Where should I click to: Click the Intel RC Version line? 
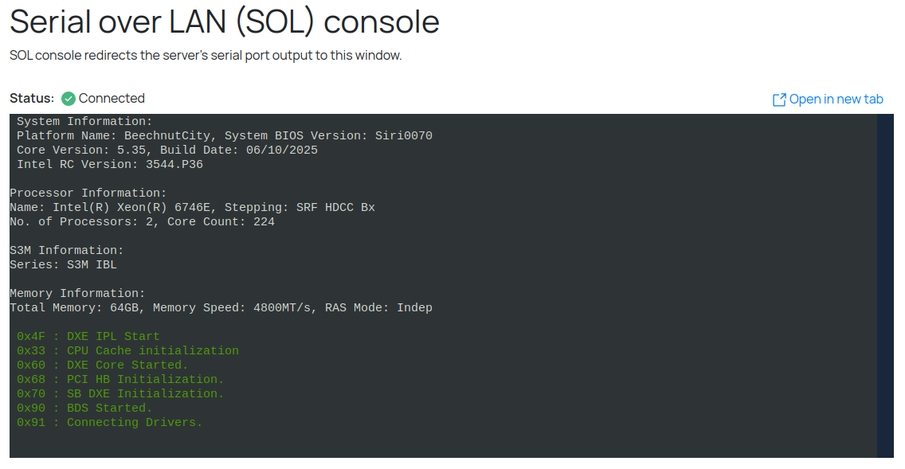pyautogui.click(x=109, y=165)
